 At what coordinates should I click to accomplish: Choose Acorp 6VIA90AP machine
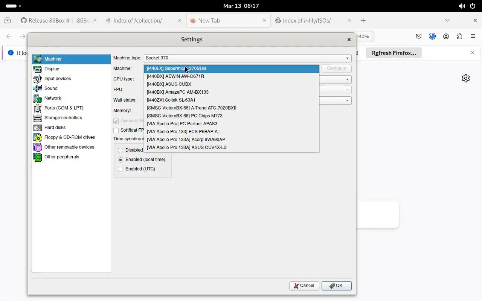tap(231, 140)
